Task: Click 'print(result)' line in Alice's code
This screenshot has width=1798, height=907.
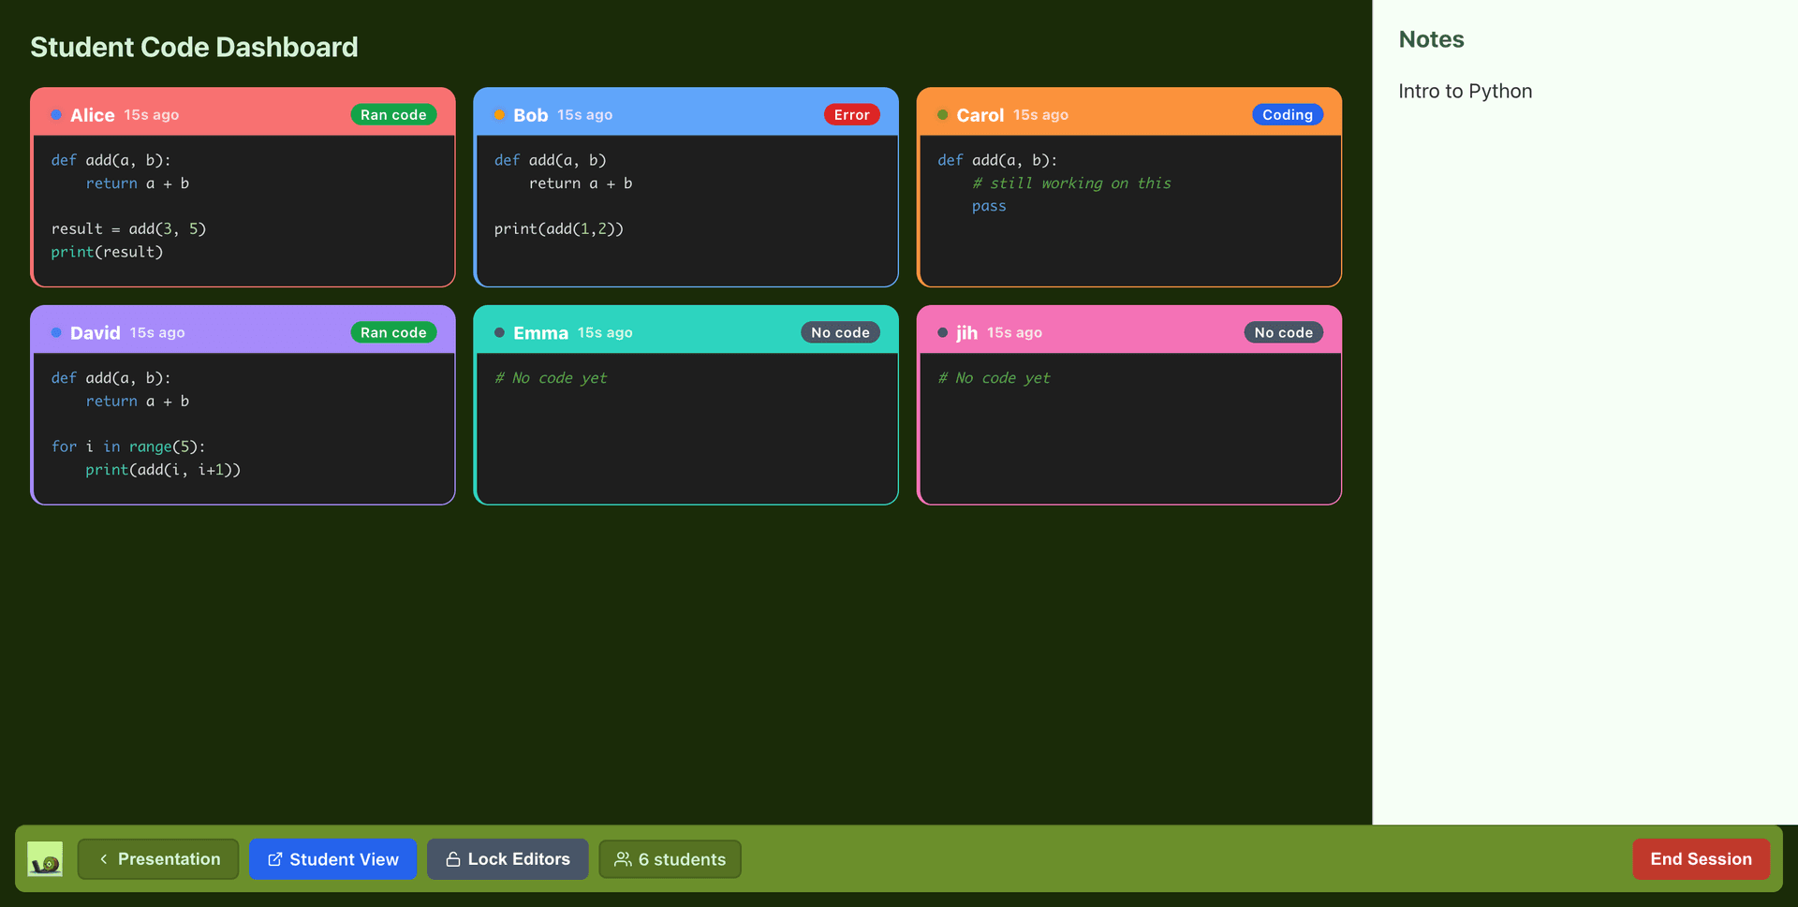Action: (x=107, y=252)
